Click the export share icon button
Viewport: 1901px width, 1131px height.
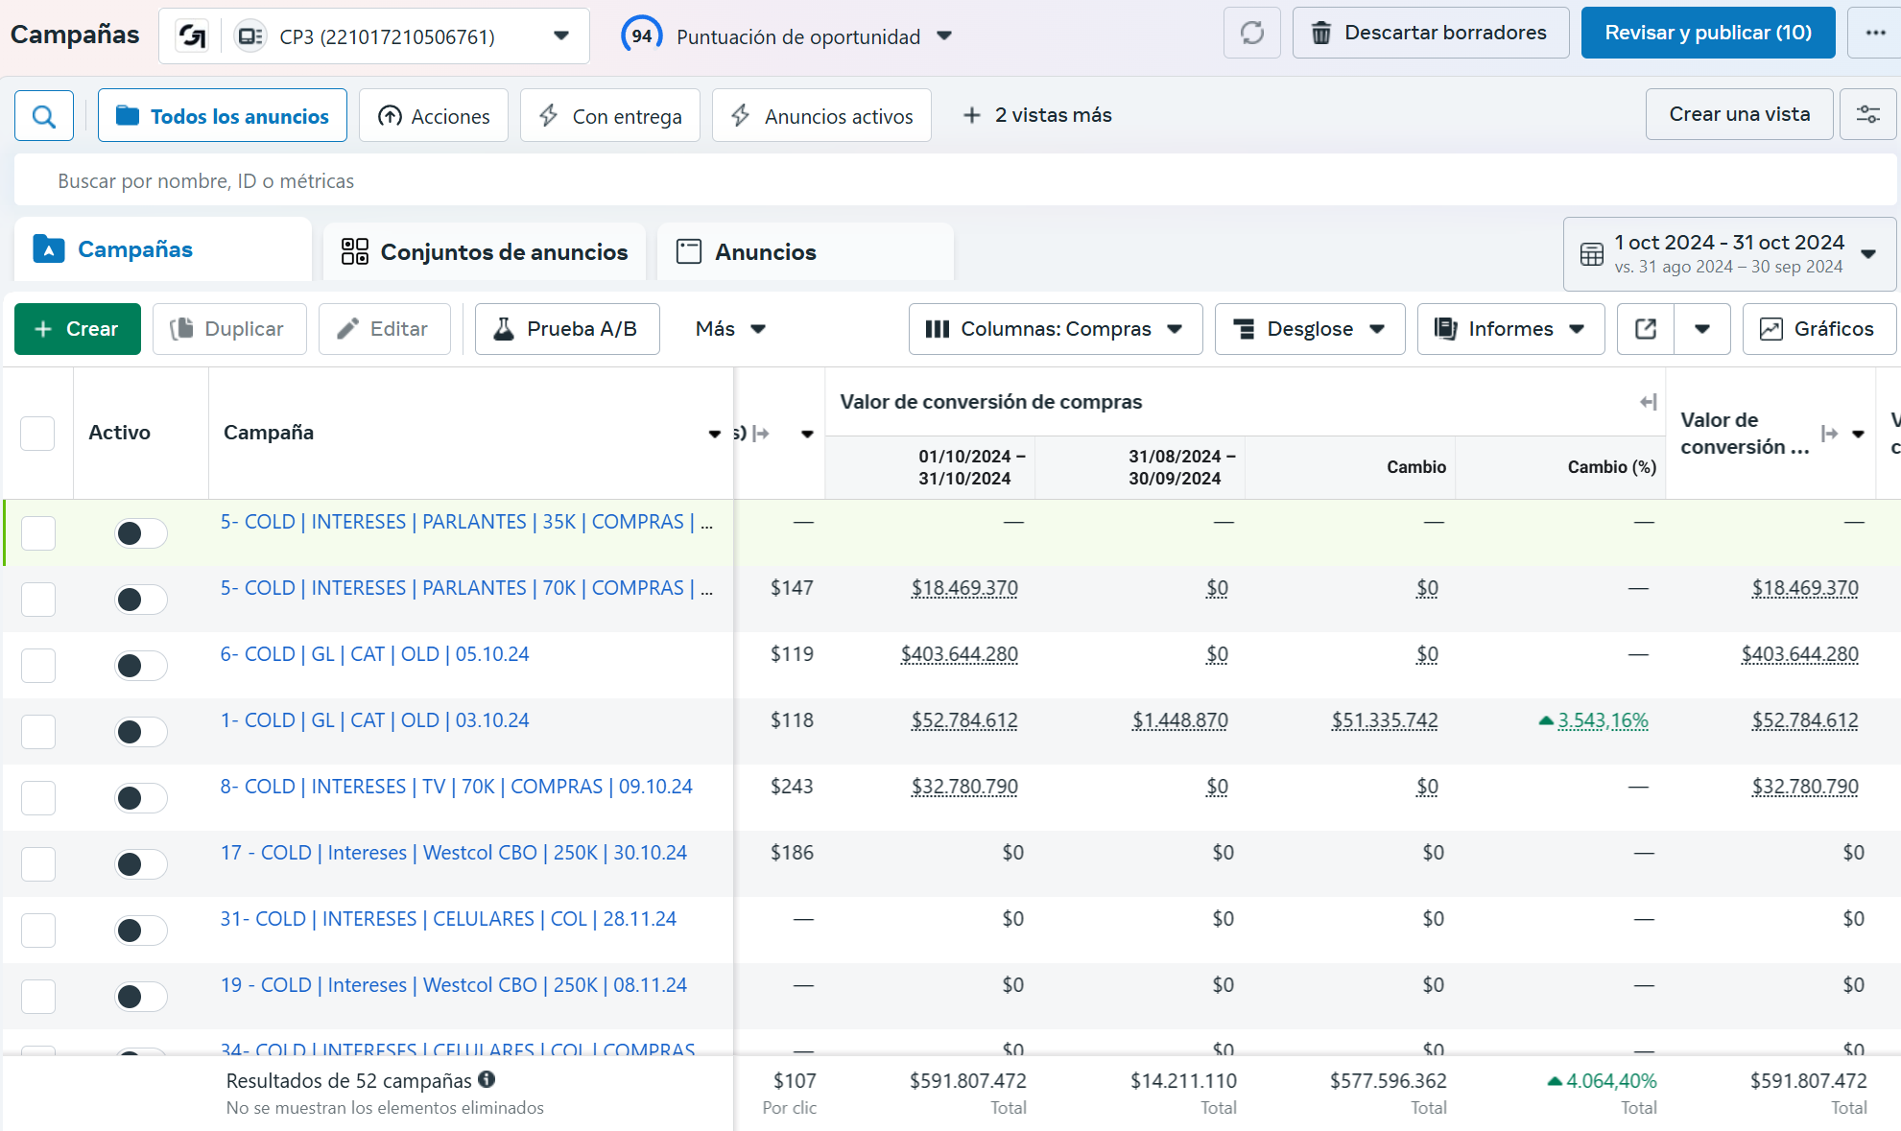point(1646,329)
